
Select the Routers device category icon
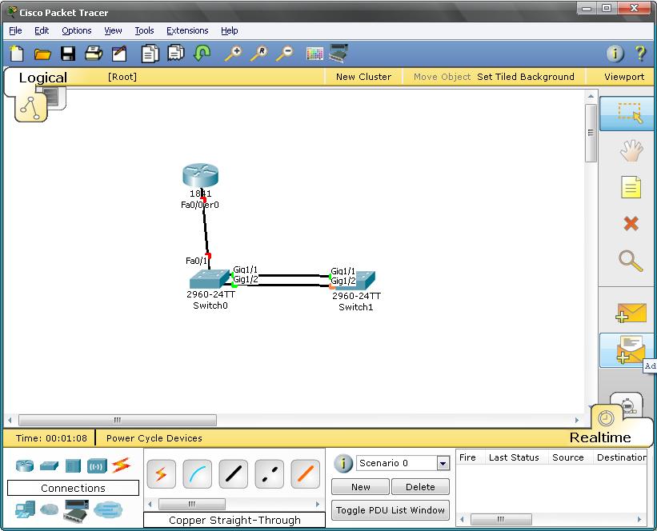(25, 465)
